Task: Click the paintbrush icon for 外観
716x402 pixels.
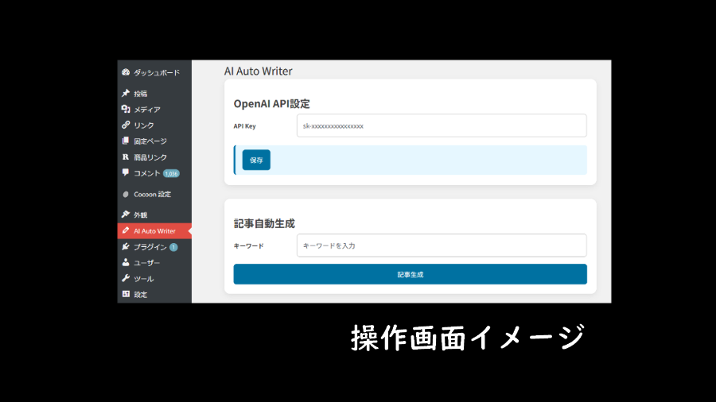Action: [x=126, y=215]
